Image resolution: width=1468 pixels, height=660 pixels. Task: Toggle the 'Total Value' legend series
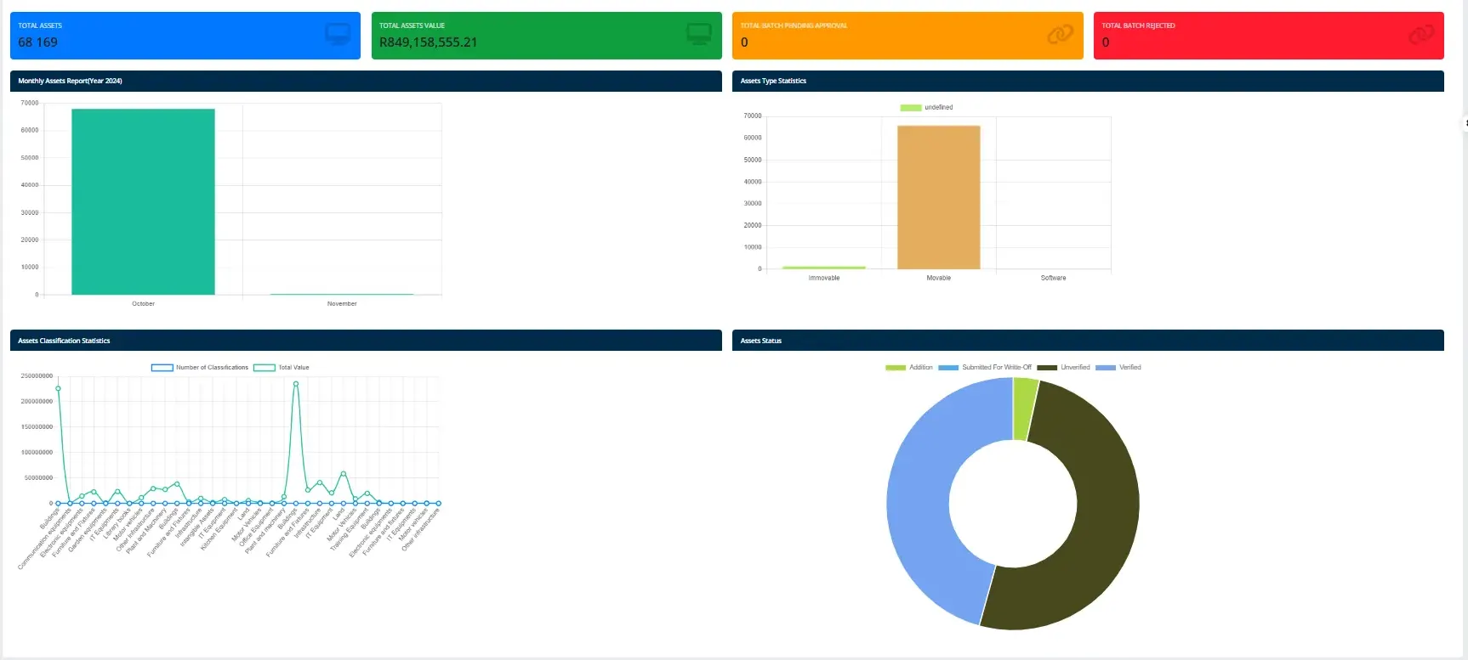click(x=282, y=368)
